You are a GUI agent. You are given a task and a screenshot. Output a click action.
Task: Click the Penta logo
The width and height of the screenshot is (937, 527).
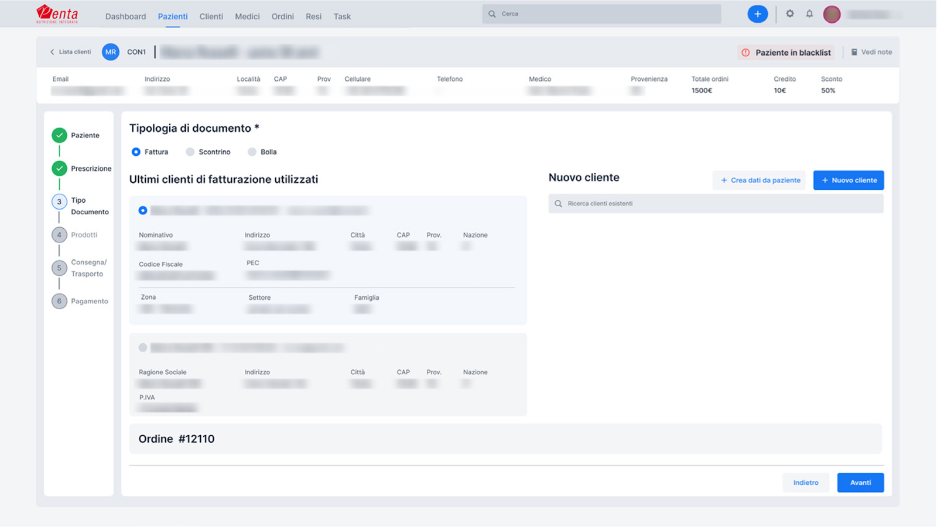pyautogui.click(x=57, y=14)
